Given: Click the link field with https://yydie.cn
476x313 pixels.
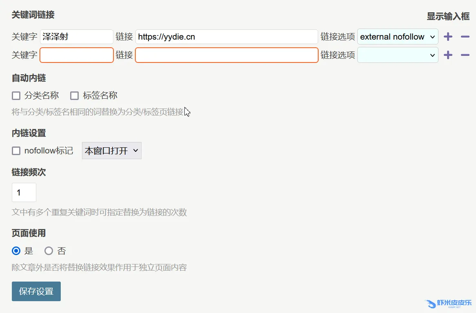Looking at the screenshot, I should pyautogui.click(x=226, y=37).
